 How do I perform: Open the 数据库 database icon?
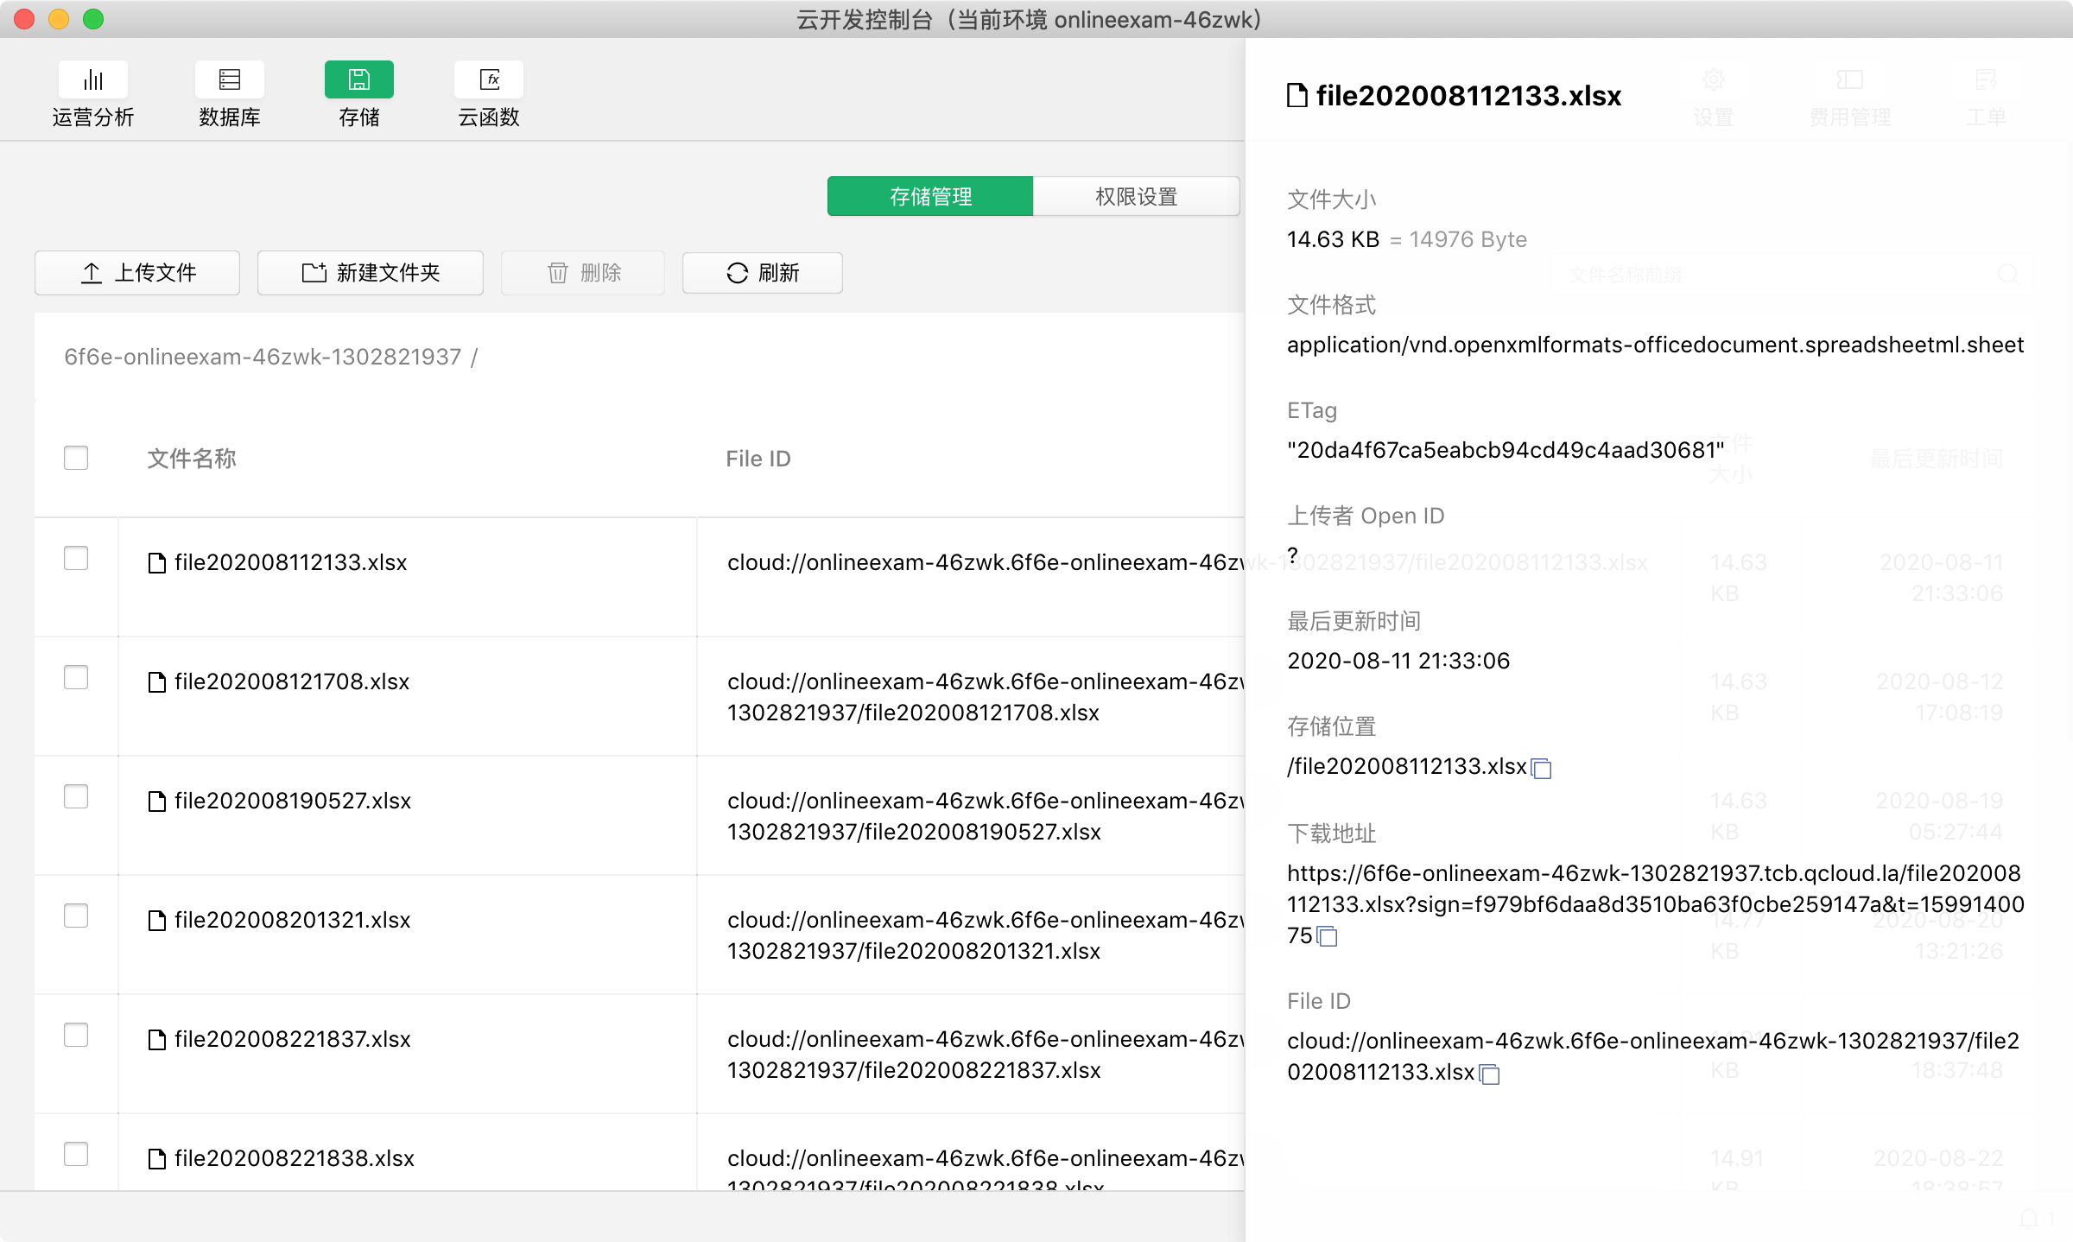230,80
